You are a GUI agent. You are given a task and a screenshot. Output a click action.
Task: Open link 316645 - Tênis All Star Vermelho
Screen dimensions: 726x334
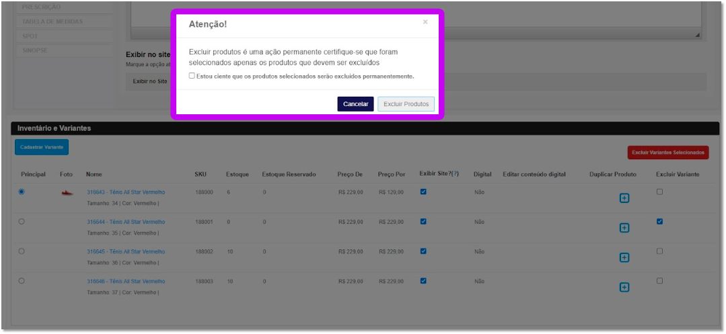point(126,251)
